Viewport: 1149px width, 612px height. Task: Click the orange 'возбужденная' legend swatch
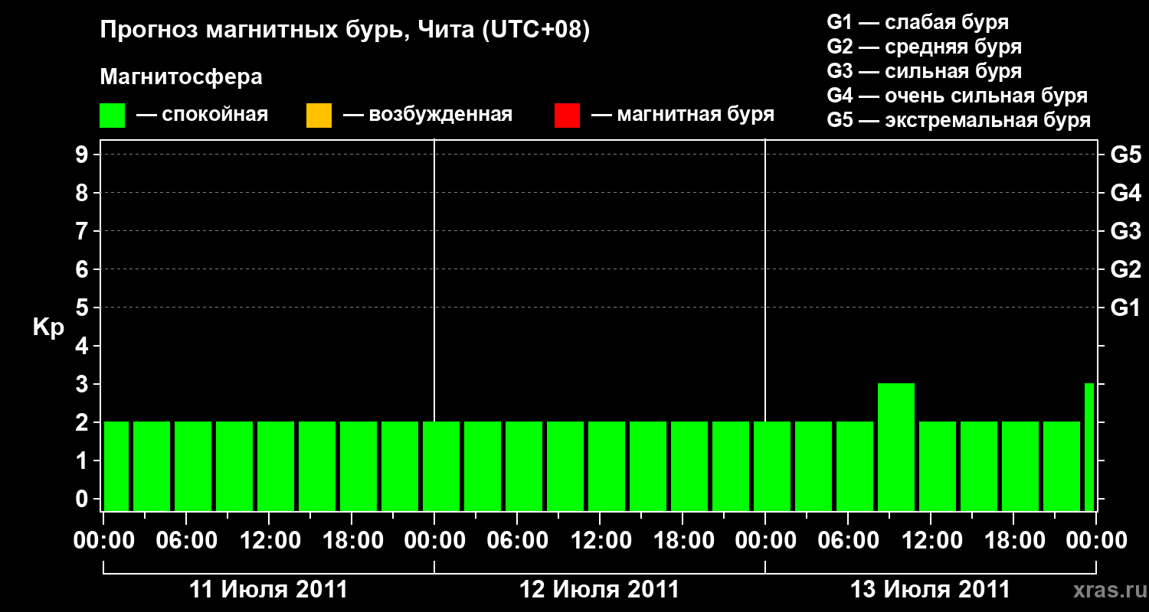319,116
